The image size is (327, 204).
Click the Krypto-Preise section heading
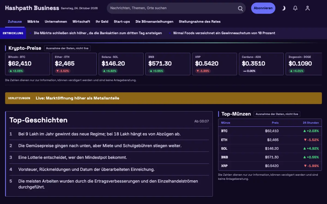25,48
